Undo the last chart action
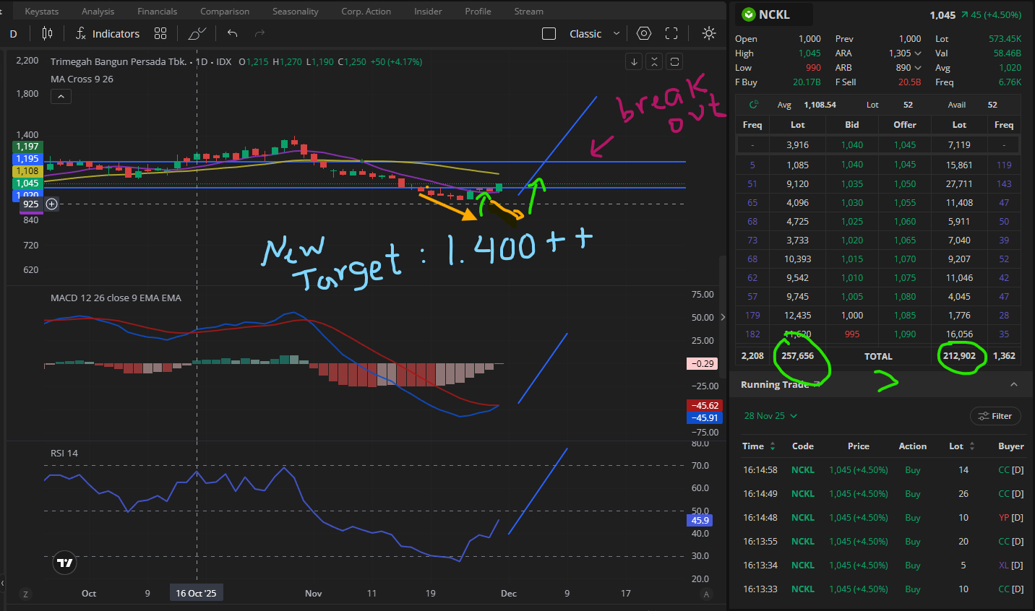This screenshot has height=611, width=1035. click(x=232, y=33)
